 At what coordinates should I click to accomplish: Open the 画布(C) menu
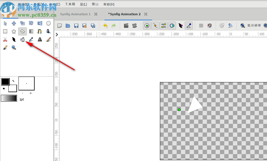point(55,4)
